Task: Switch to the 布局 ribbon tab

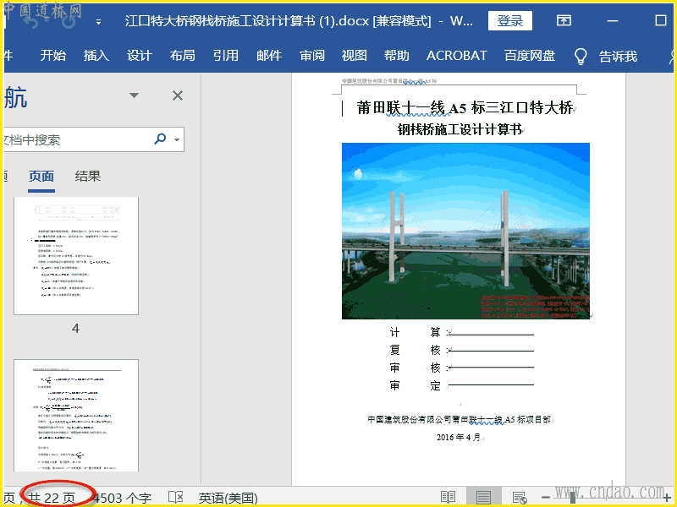Action: [x=182, y=56]
